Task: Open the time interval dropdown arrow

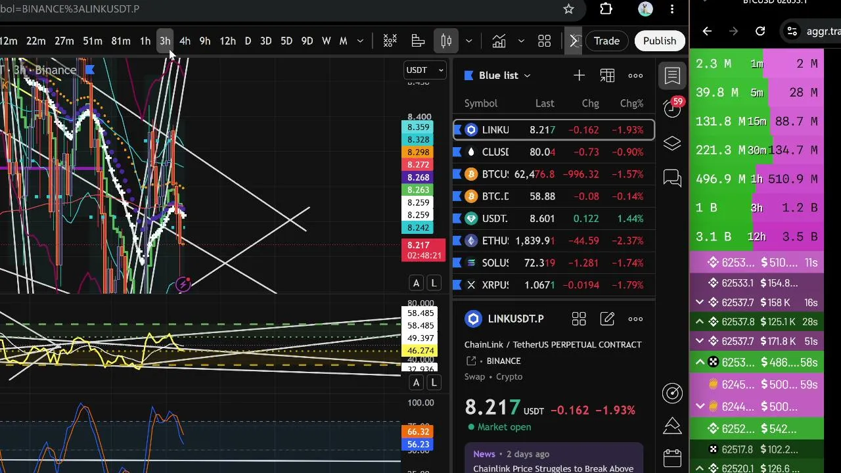Action: coord(360,41)
